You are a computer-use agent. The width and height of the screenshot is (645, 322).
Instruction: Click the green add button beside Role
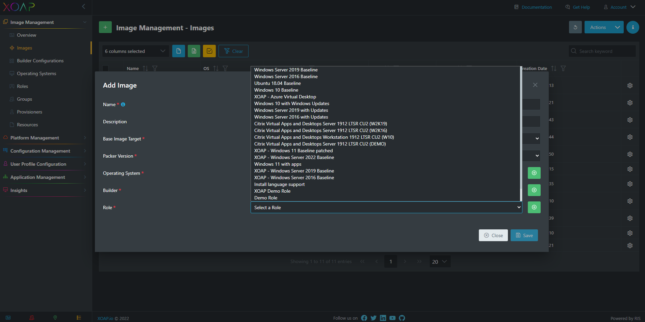(x=534, y=207)
